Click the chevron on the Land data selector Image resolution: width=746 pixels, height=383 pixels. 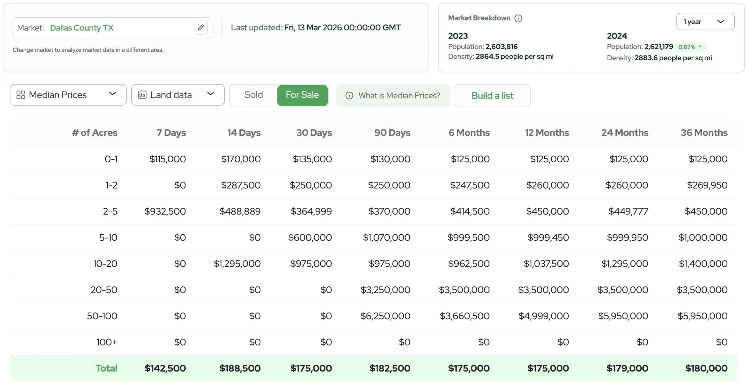coord(211,95)
